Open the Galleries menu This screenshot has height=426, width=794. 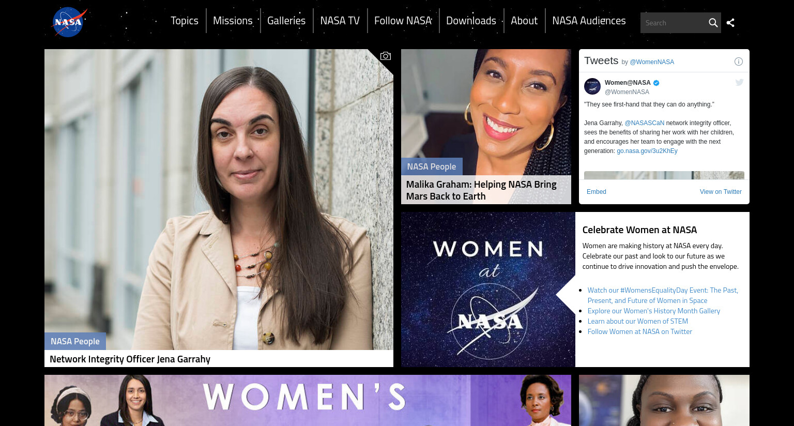286,21
